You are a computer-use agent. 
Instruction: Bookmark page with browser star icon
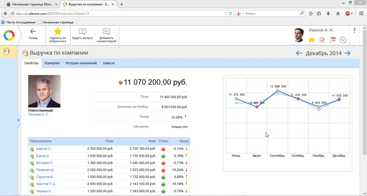click(x=311, y=13)
